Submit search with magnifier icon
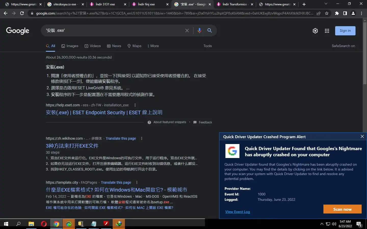This screenshot has height=229, width=367. (x=209, y=31)
